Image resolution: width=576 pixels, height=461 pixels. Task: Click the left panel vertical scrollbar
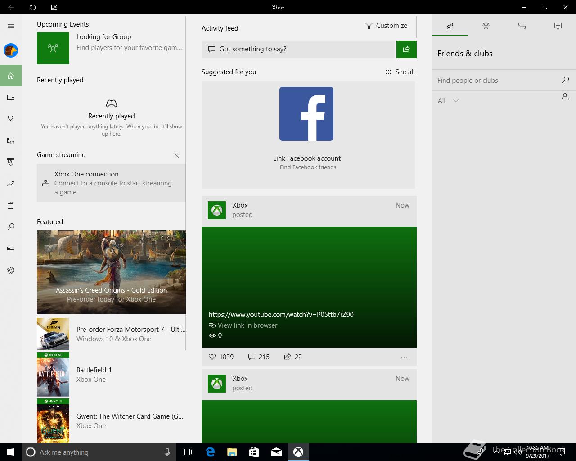[x=186, y=183]
